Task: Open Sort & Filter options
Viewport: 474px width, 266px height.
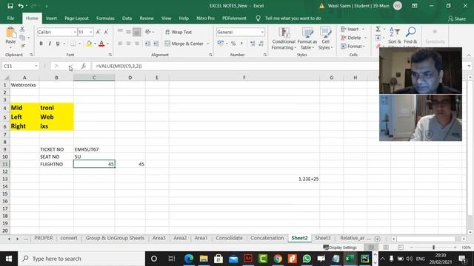Action: (x=395, y=36)
